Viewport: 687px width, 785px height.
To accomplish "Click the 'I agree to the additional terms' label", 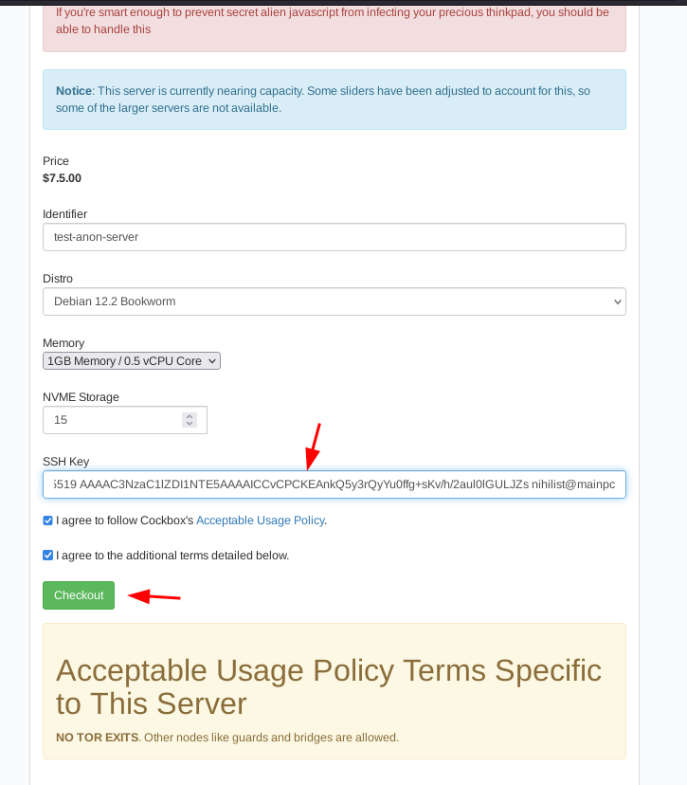I will [x=172, y=556].
